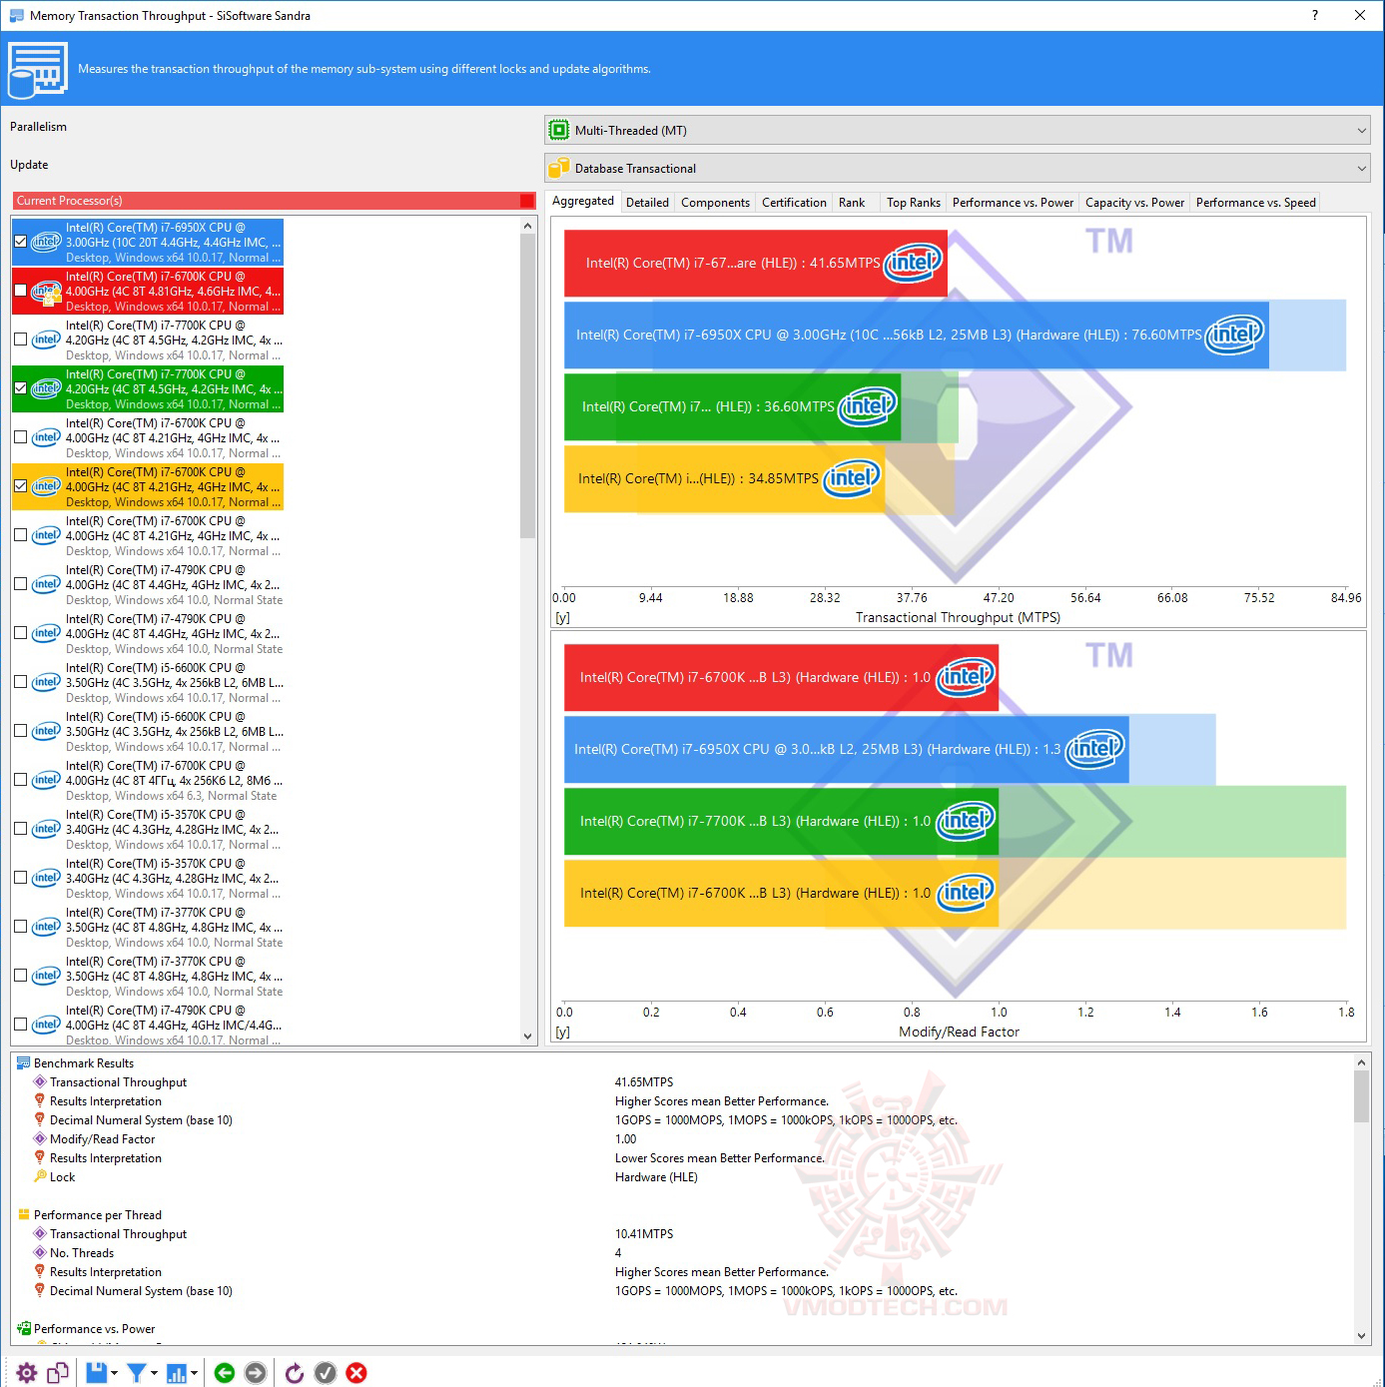
Task: Click the green Performance vs. Power section icon
Action: [23, 1329]
